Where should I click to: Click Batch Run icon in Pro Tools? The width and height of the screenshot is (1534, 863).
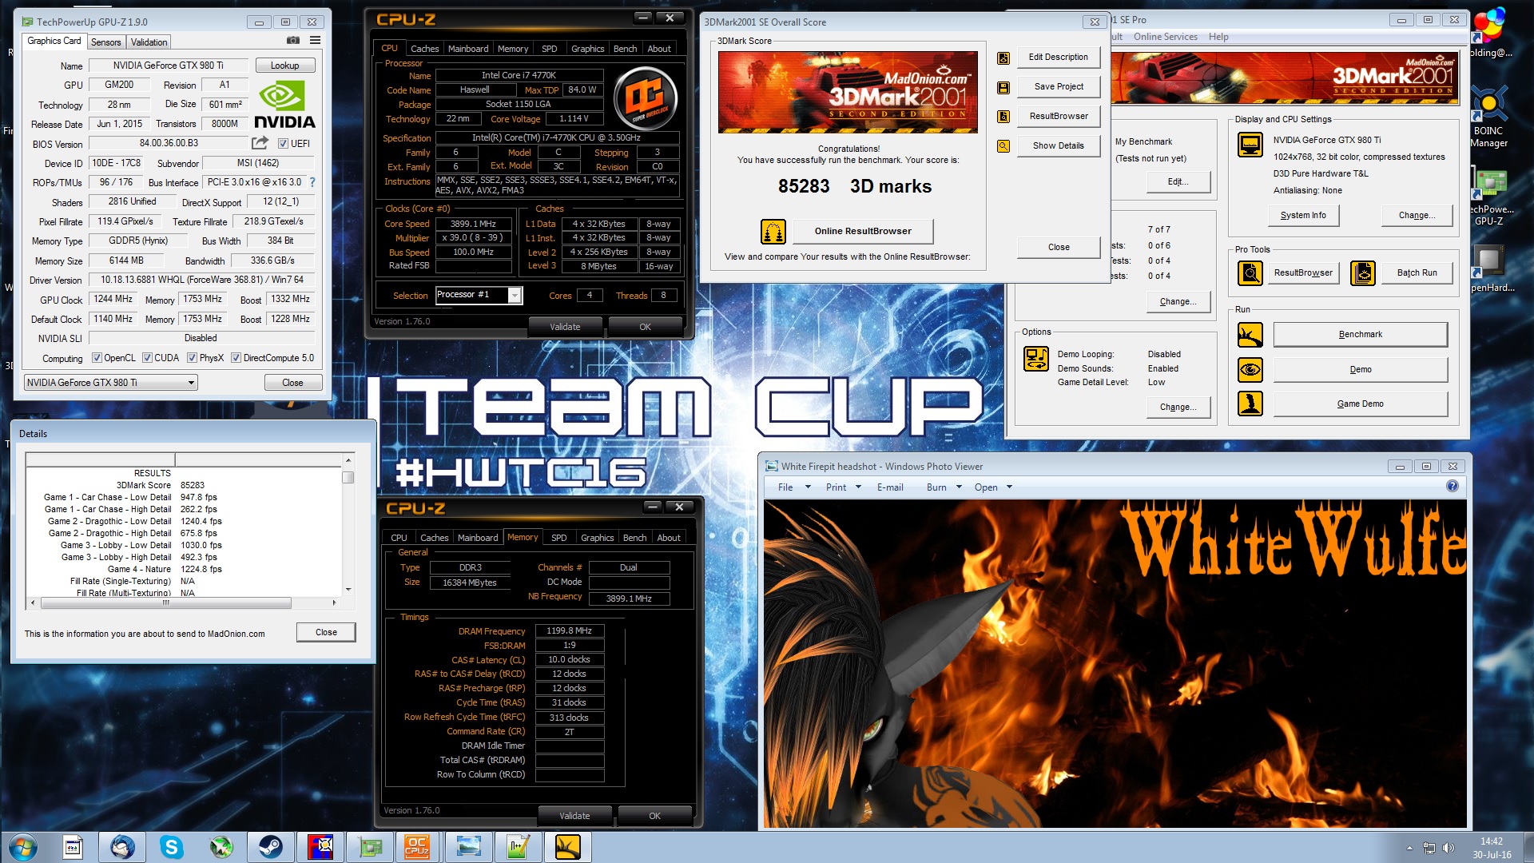pos(1363,273)
